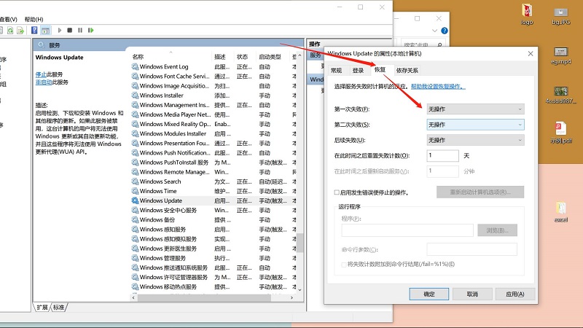Click the 描述 column header

[x=220, y=57]
